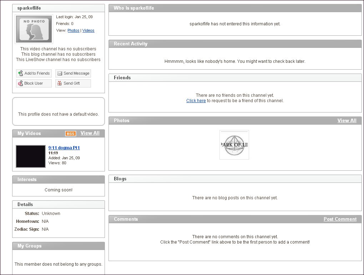Click the Add to Friends button label
This screenshot has width=364, height=275.
37,73
